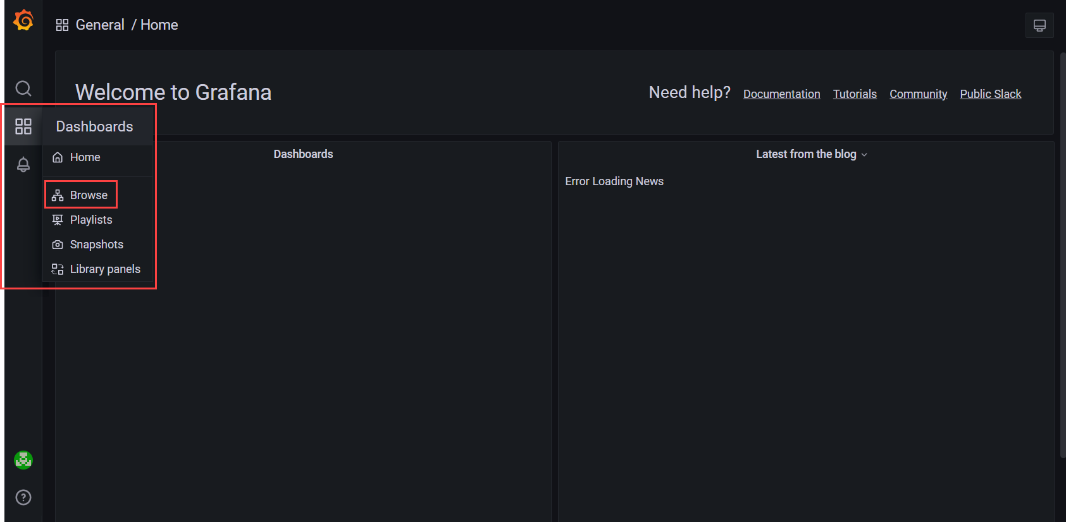This screenshot has height=522, width=1066.
Task: Click the Dashboards four-squares sidebar icon
Action: click(23, 126)
